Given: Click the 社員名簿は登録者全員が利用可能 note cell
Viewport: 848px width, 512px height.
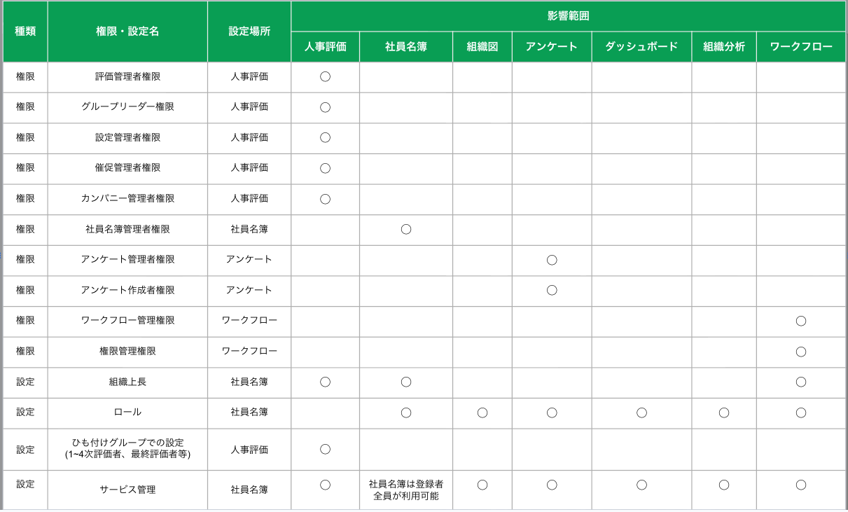Looking at the screenshot, I should pyautogui.click(x=405, y=490).
